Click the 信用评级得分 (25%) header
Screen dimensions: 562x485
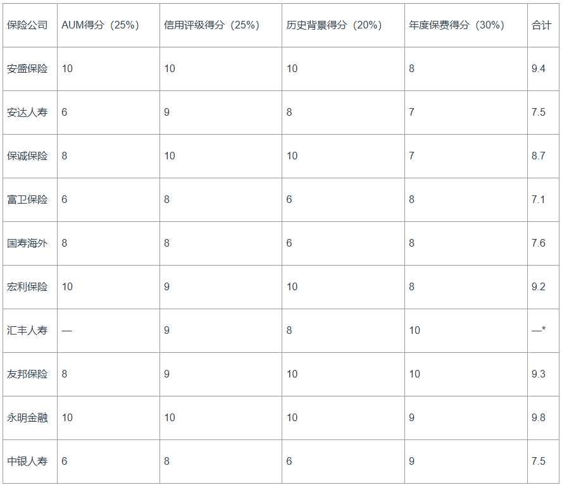[x=212, y=25]
